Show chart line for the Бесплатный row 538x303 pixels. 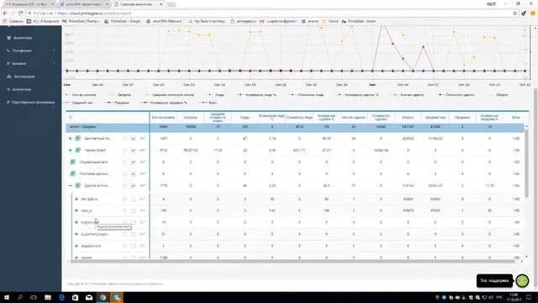point(142,138)
